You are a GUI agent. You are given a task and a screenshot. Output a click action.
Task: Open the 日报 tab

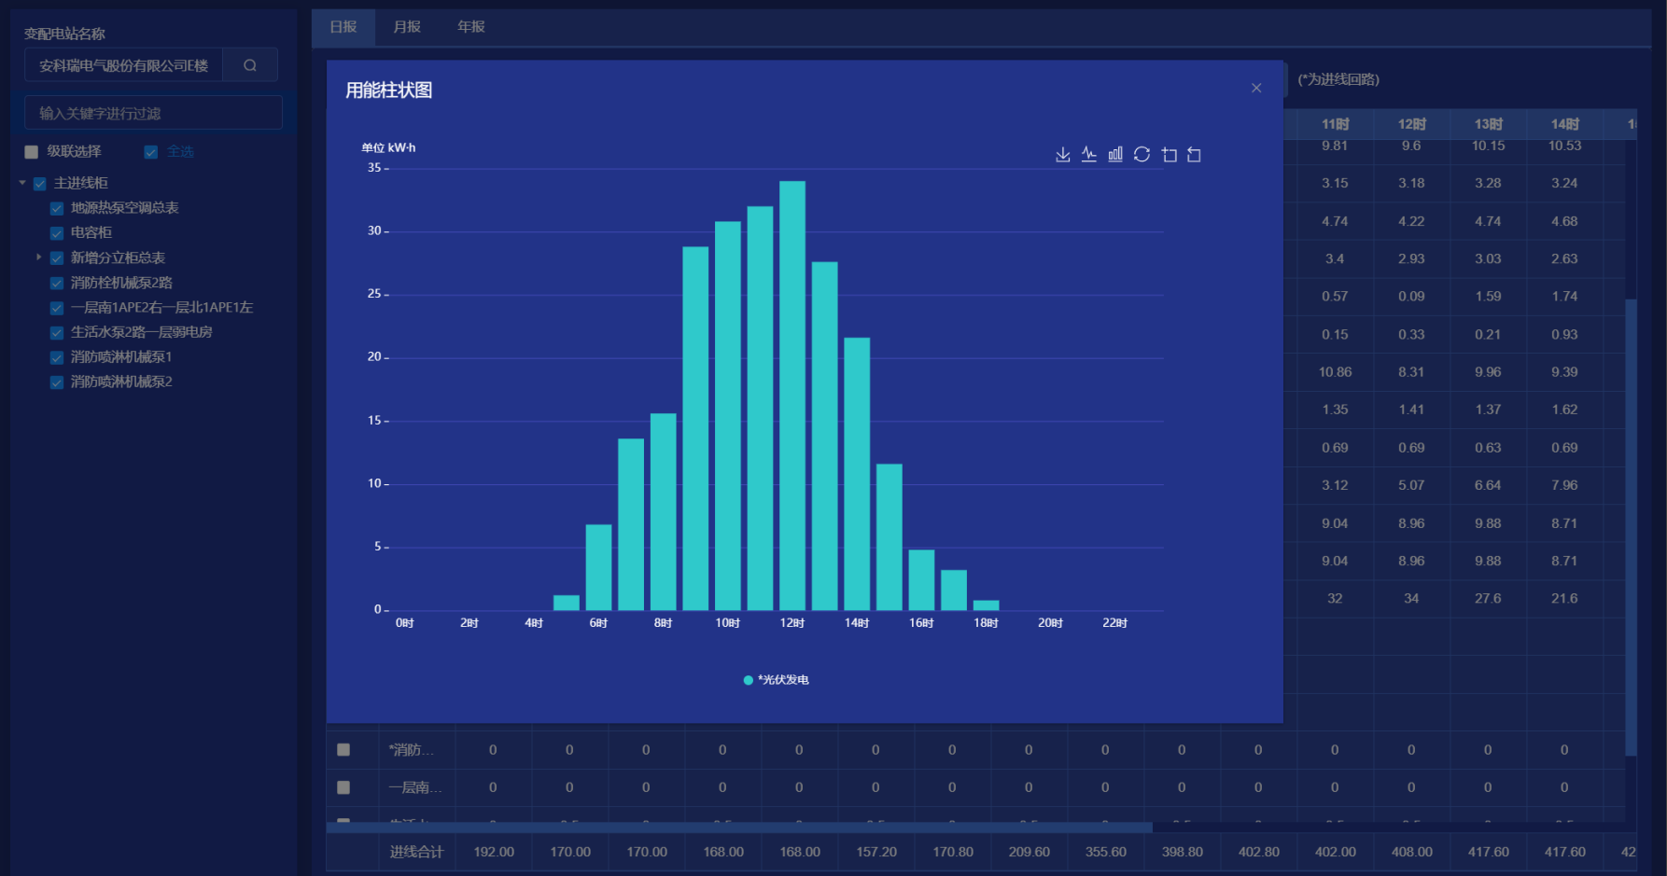click(343, 27)
